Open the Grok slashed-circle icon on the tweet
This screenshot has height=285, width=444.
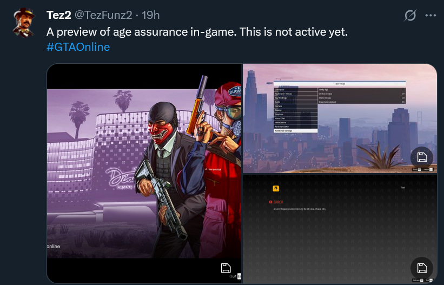coord(410,15)
